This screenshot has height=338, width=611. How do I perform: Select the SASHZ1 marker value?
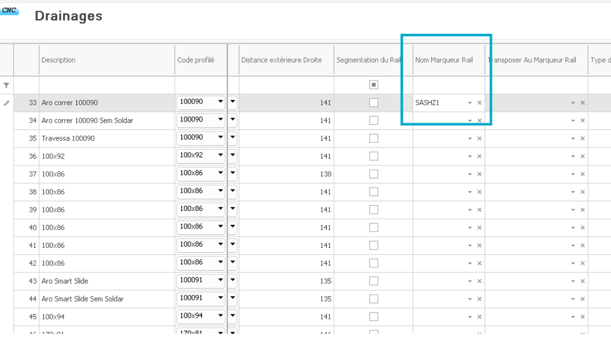[427, 103]
